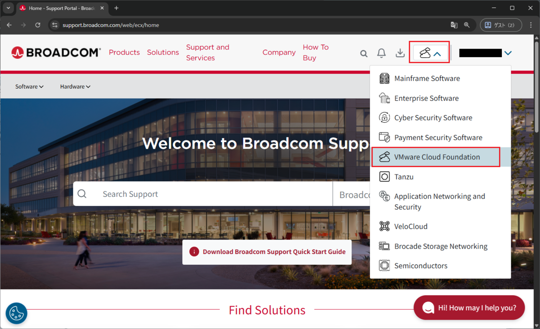This screenshot has height=329, width=540.
Task: Download Broadcom Support Quick Start Guide
Action: tap(274, 252)
